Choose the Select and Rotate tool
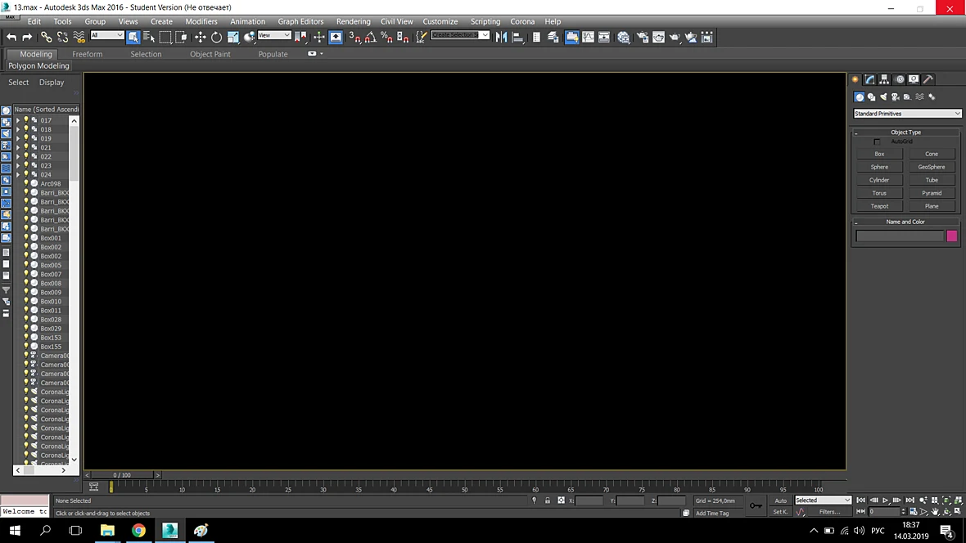Image resolution: width=966 pixels, height=543 pixels. click(x=216, y=37)
